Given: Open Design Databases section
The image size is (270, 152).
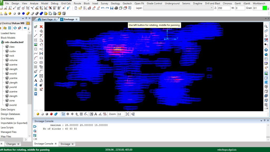Looking at the screenshot, I should click(10, 114).
